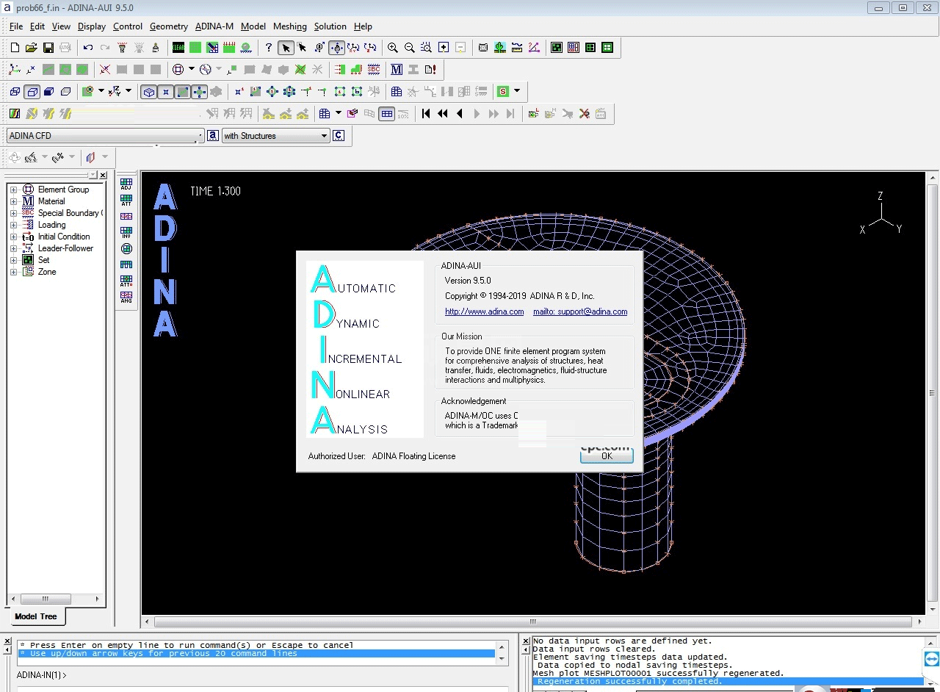Open the Geometry menu
Viewport: 940px width, 692px height.
click(169, 26)
